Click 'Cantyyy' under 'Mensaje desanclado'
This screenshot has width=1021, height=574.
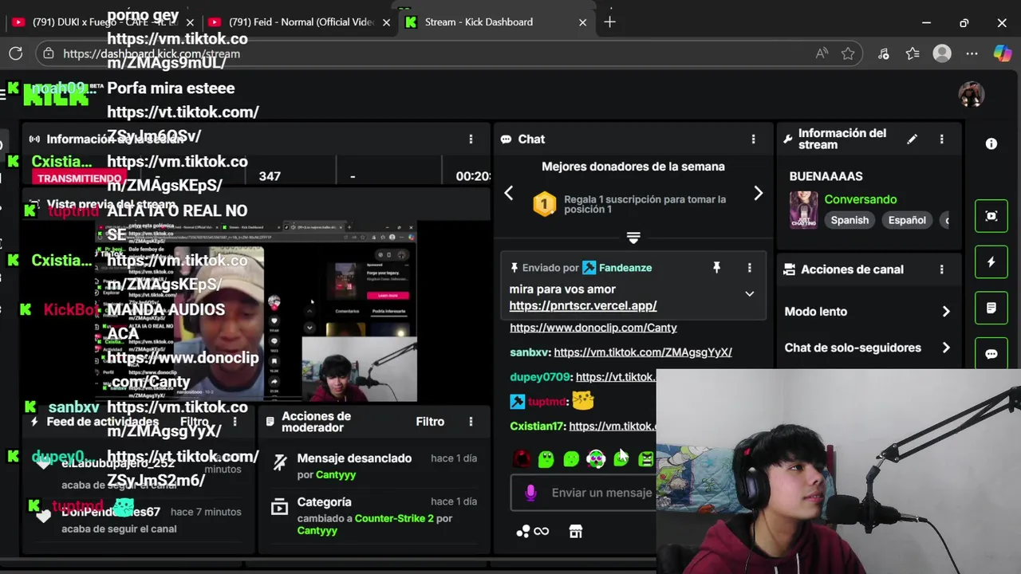336,474
